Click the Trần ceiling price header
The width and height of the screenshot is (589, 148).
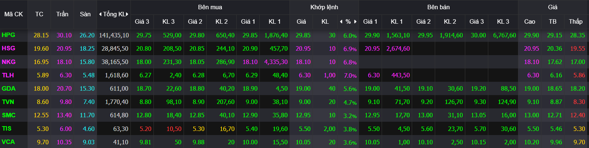(x=62, y=14)
